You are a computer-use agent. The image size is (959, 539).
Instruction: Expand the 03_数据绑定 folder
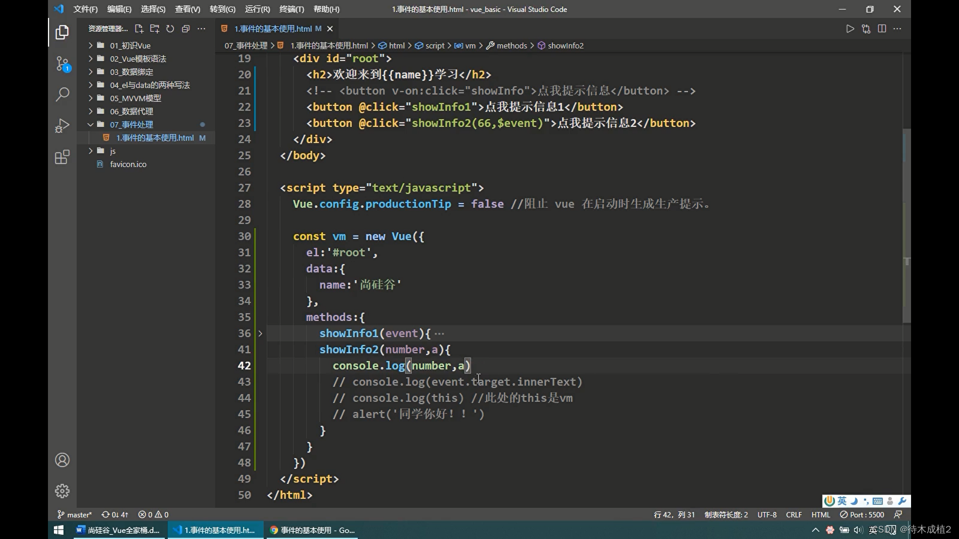[x=146, y=72]
